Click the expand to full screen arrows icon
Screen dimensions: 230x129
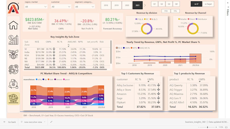(51, 122)
